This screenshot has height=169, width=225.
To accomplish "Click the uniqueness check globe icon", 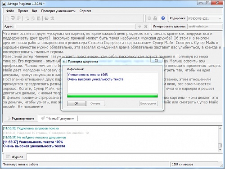I will click(x=46, y=18).
